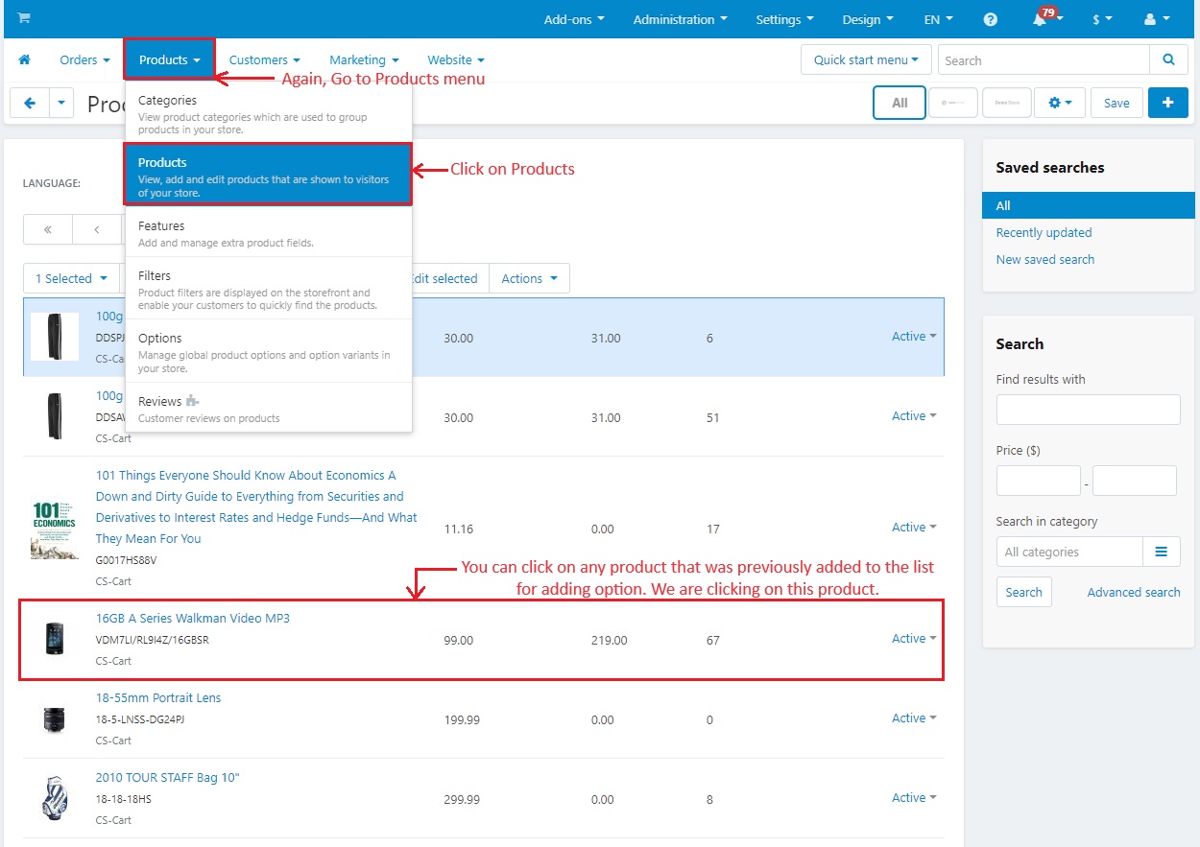Click the blue plus add product button
This screenshot has width=1200, height=847.
(x=1168, y=103)
